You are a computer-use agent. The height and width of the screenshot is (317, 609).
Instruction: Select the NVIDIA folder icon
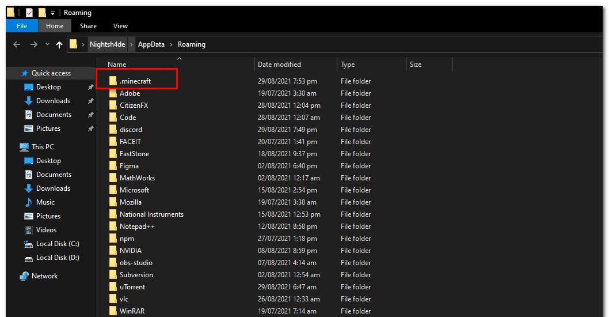coord(113,250)
